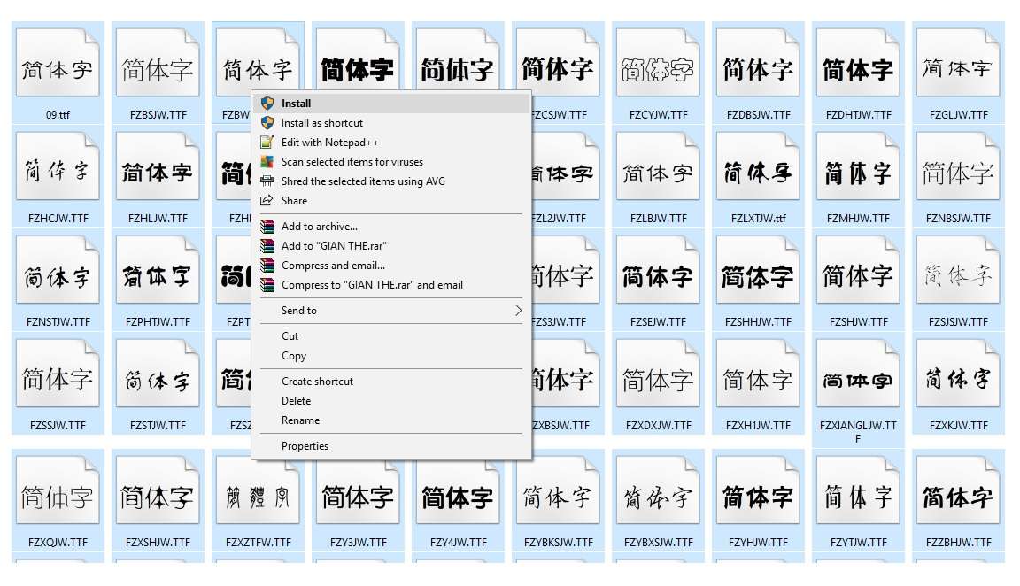Choose Copy from the context menu
Screen dimensions: 1020x586
391,356
